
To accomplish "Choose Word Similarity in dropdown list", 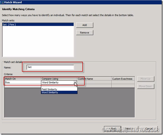I will [x=59, y=93].
